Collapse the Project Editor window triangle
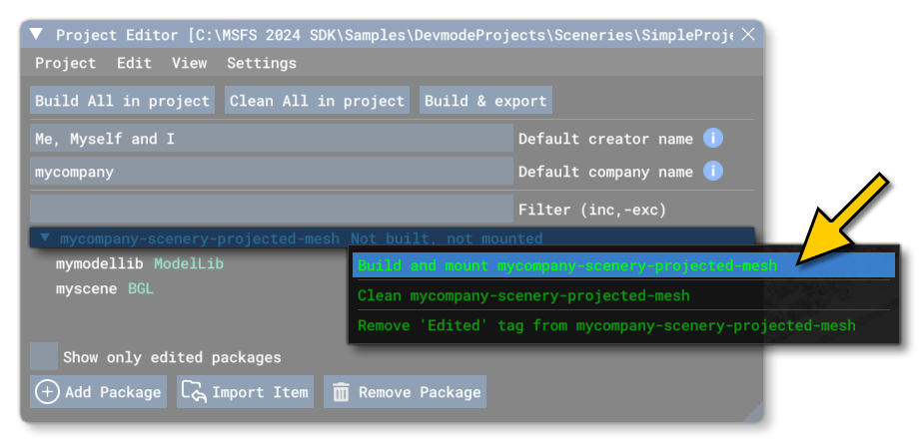 36,35
